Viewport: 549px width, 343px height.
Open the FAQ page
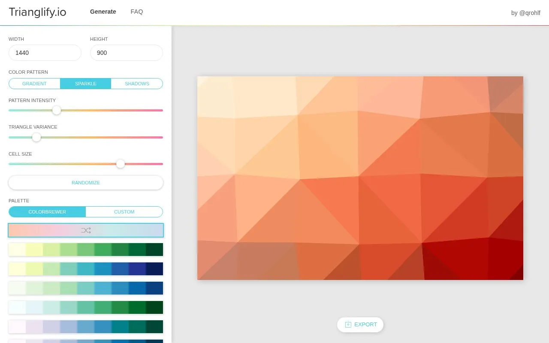click(x=137, y=12)
